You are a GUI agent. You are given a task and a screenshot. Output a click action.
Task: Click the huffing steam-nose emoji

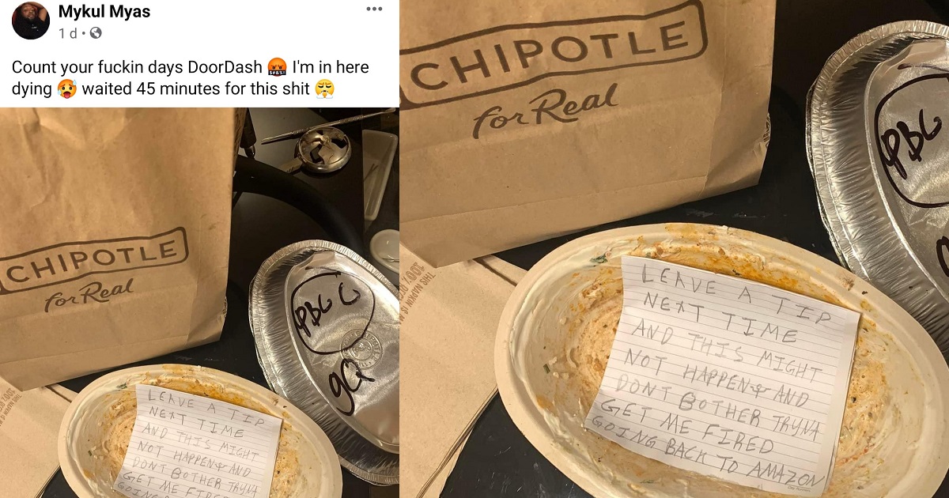click(324, 89)
